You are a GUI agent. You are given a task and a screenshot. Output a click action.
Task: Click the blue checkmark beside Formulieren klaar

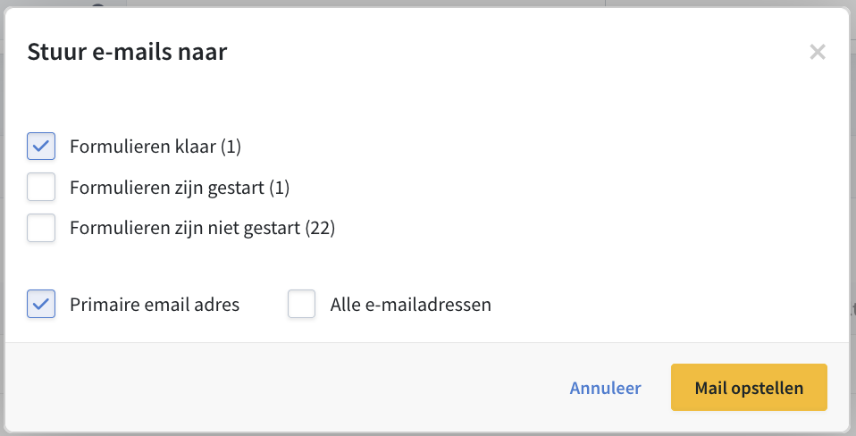(41, 147)
